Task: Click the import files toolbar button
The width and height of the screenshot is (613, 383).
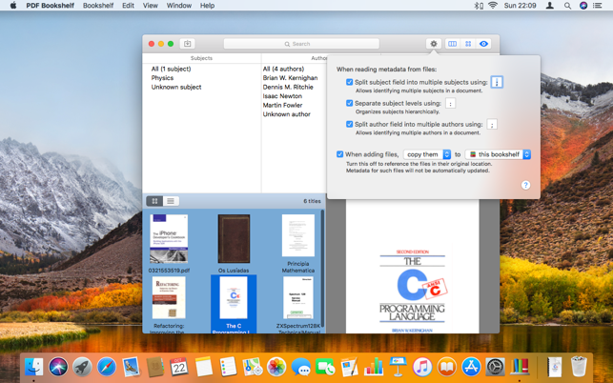Action: pos(187,44)
